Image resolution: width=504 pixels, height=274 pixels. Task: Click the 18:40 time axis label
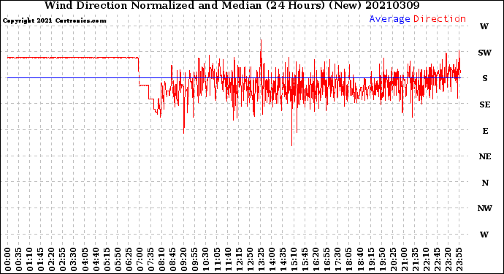360,259
